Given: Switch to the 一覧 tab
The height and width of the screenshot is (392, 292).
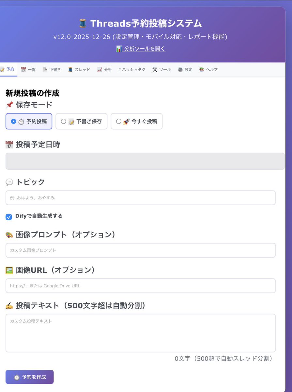Looking at the screenshot, I should click(28, 70).
